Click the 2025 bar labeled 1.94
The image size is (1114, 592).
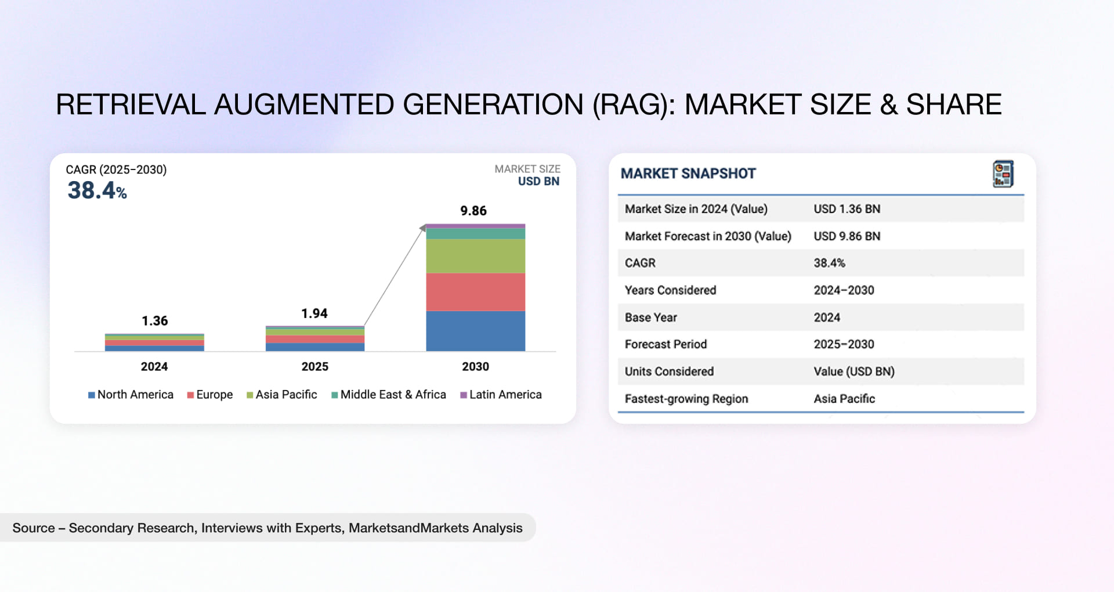(314, 340)
